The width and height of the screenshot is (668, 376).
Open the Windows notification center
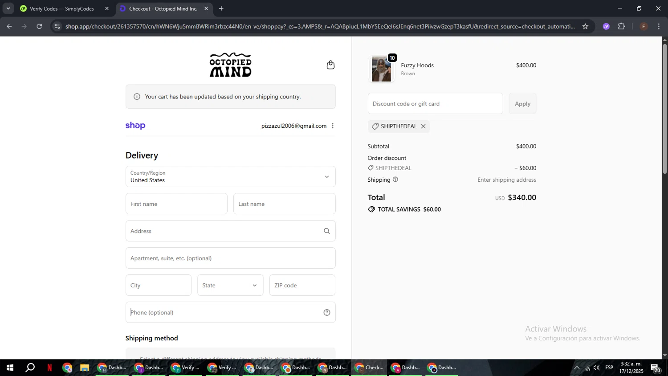(x=656, y=368)
